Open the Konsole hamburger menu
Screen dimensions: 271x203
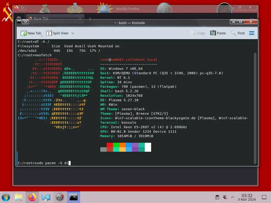252,33
